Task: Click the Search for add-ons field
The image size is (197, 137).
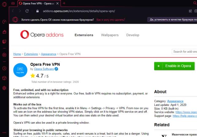Action: (x=184, y=52)
